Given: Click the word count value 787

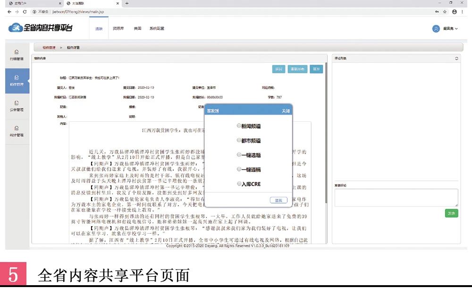Looking at the screenshot, I should (279, 97).
